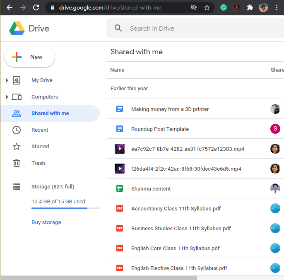
Task: Click the Recent clock icon
Action: pos(17,130)
